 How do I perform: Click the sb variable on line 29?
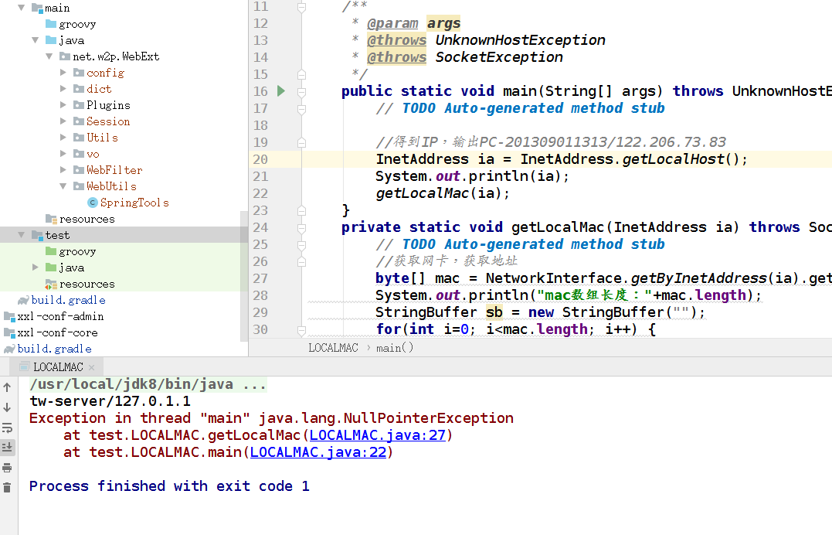[x=494, y=312]
